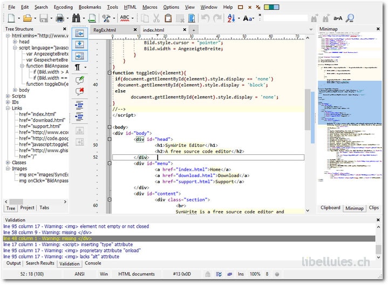Click the scissors Cut icon
Image resolution: width=388 pixels, height=285 pixels.
pos(156,18)
